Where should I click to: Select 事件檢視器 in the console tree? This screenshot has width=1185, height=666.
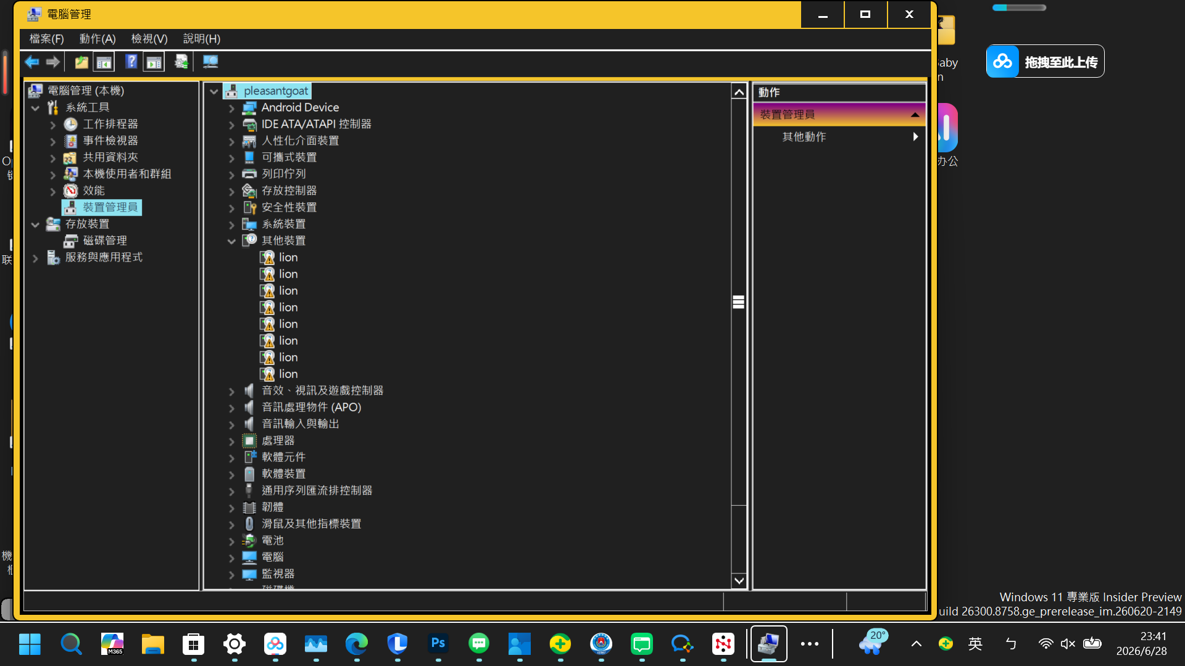[x=110, y=141]
